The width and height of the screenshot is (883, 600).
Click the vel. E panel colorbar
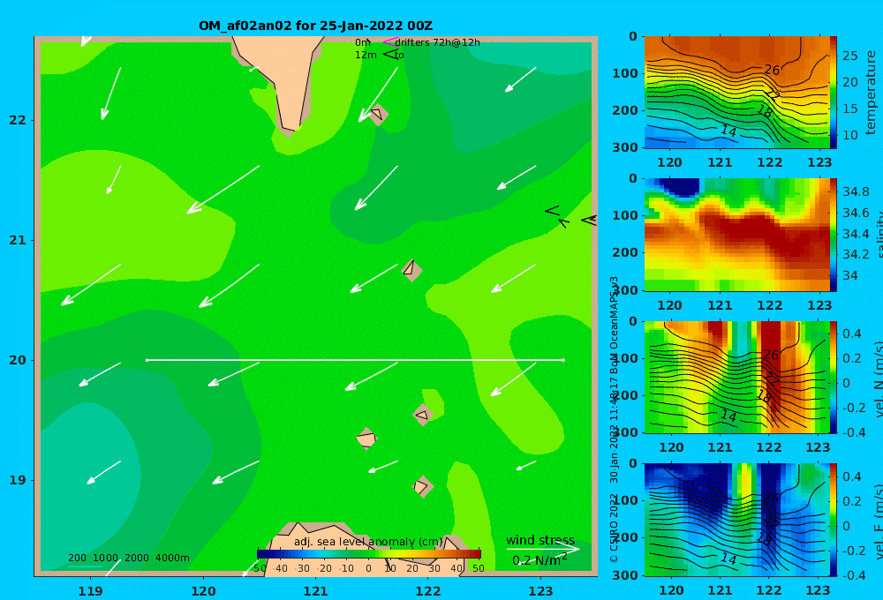tap(833, 520)
